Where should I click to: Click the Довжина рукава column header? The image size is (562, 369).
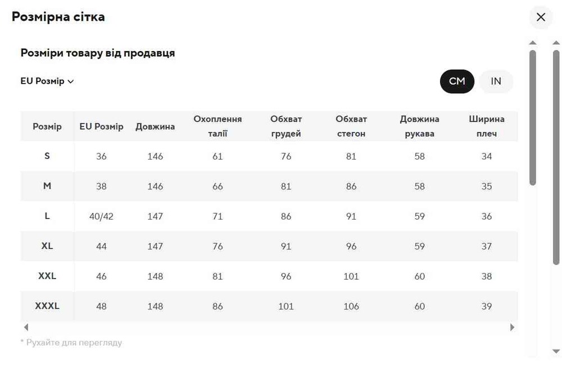coord(419,126)
